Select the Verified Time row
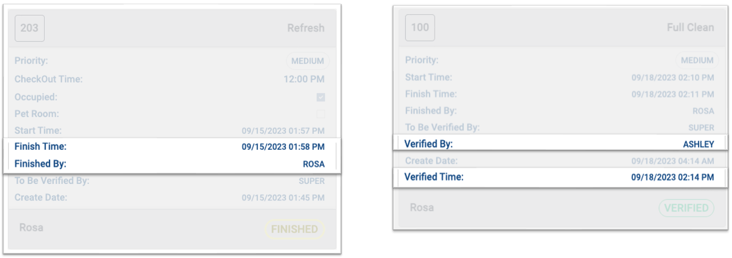The height and width of the screenshot is (258, 732). (559, 177)
